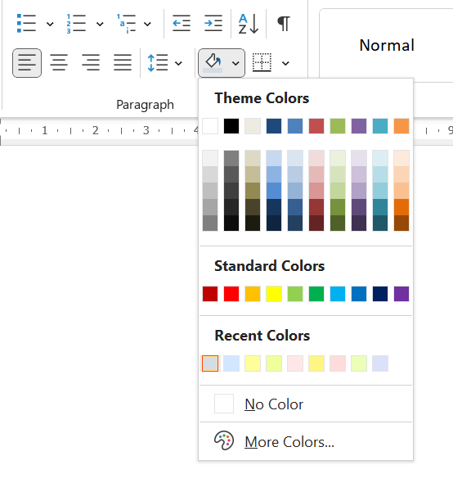Pick top-row aqua theme color swatch
The image size is (453, 483).
coord(380,126)
